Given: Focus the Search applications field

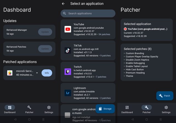Looking at the screenshot, I should tap(91, 13).
